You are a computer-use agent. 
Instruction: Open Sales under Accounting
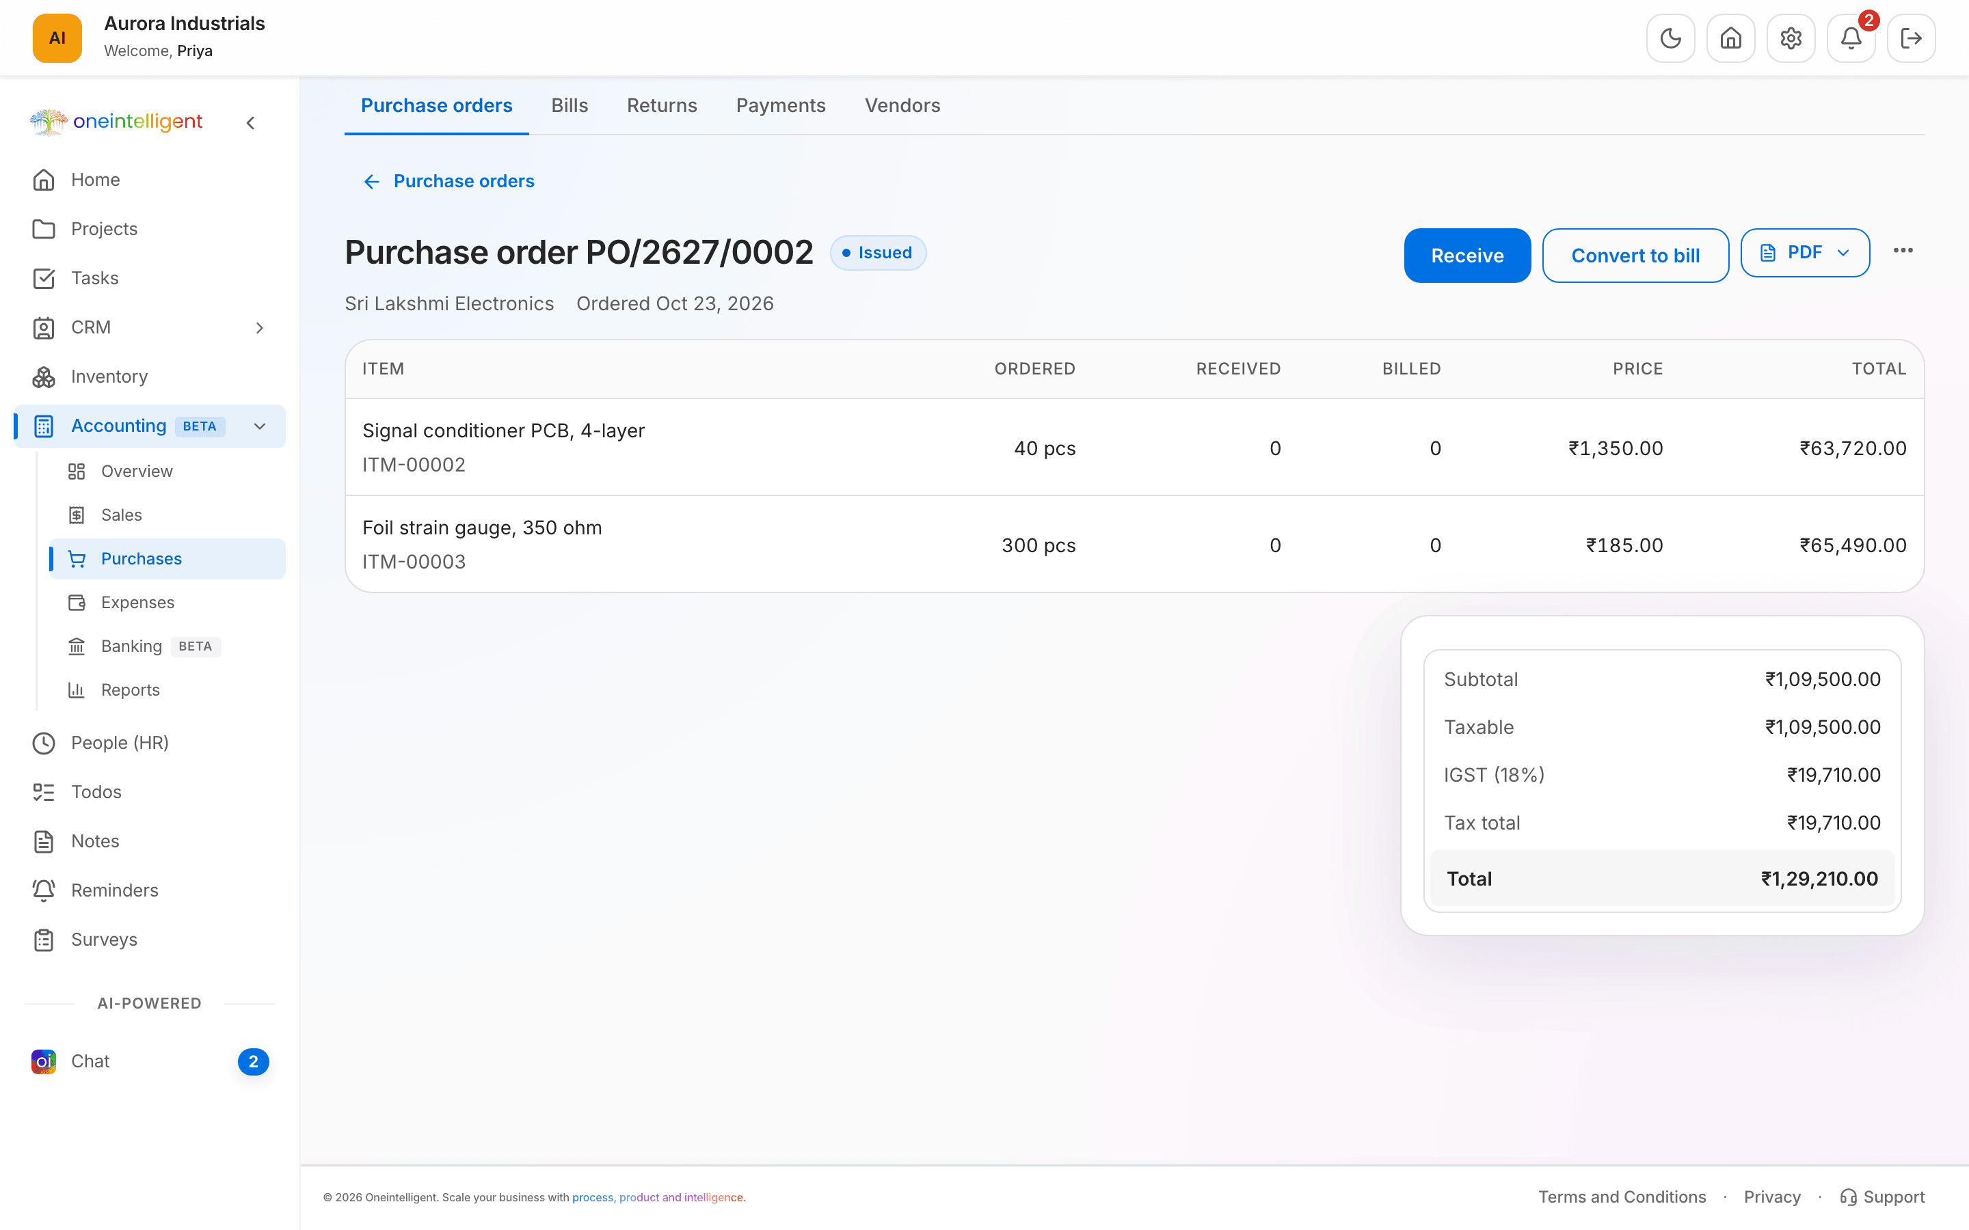click(x=167, y=515)
